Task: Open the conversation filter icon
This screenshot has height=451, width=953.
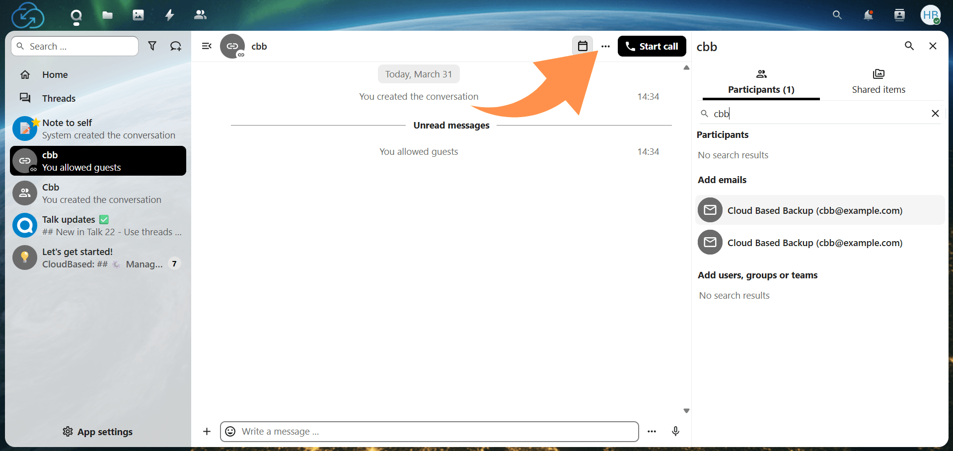Action: tap(152, 46)
